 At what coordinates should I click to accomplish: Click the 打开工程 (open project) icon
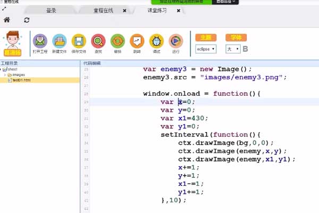tap(40, 42)
